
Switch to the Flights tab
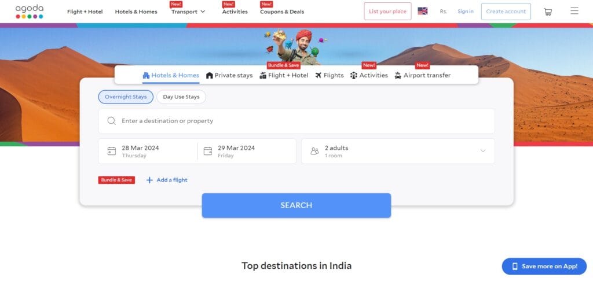[x=330, y=75]
